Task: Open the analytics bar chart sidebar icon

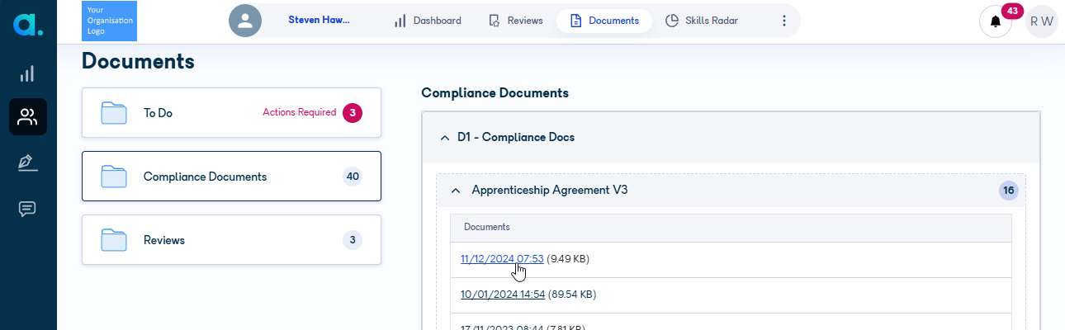Action: pos(27,74)
